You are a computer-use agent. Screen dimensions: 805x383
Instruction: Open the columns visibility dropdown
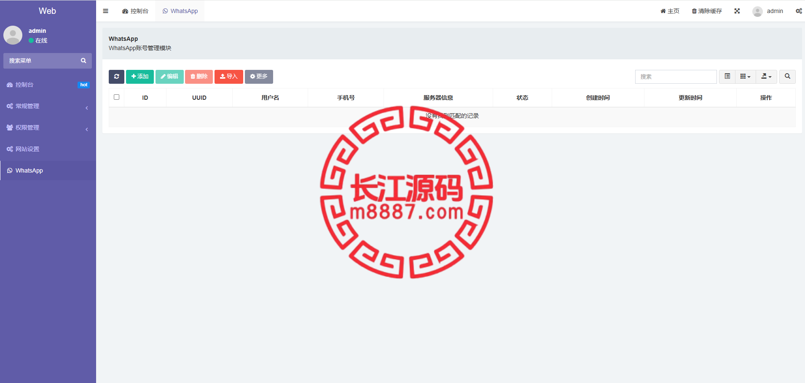point(745,77)
